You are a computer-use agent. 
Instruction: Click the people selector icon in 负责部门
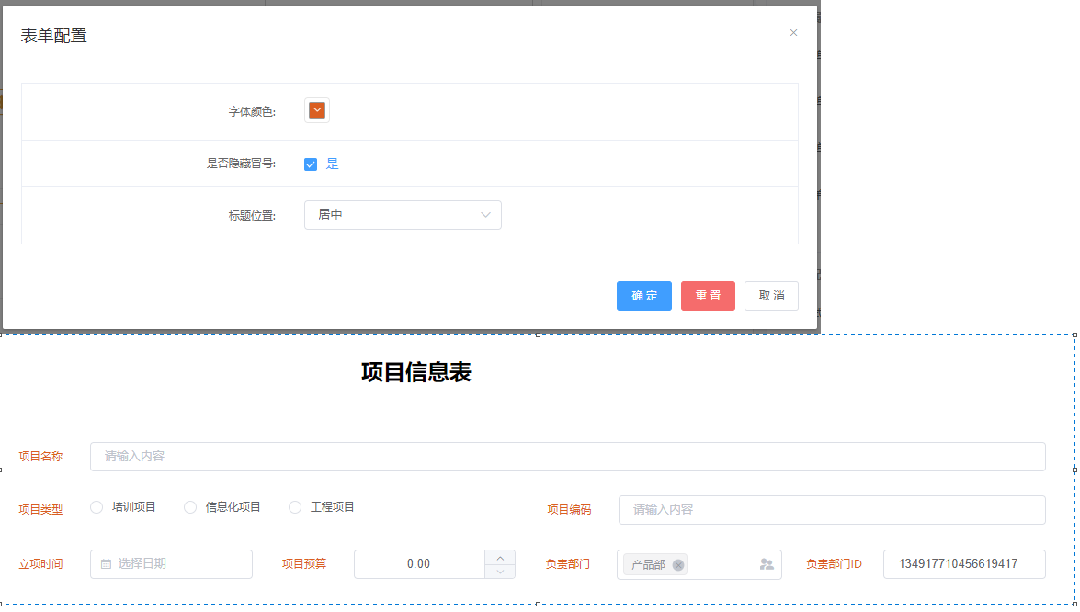pos(767,564)
